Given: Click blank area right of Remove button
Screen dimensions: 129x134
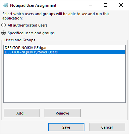Looking at the screenshot, I should point(104,113).
